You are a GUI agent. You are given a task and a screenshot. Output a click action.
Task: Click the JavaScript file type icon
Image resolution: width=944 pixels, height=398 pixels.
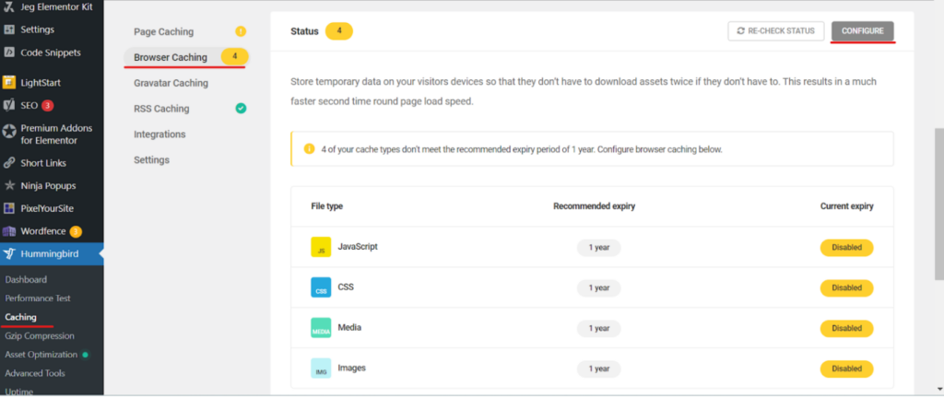(321, 247)
